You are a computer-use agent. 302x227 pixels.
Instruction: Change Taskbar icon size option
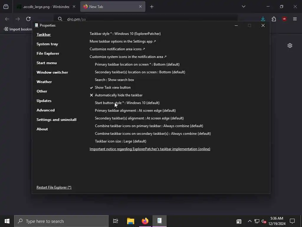click(x=121, y=141)
